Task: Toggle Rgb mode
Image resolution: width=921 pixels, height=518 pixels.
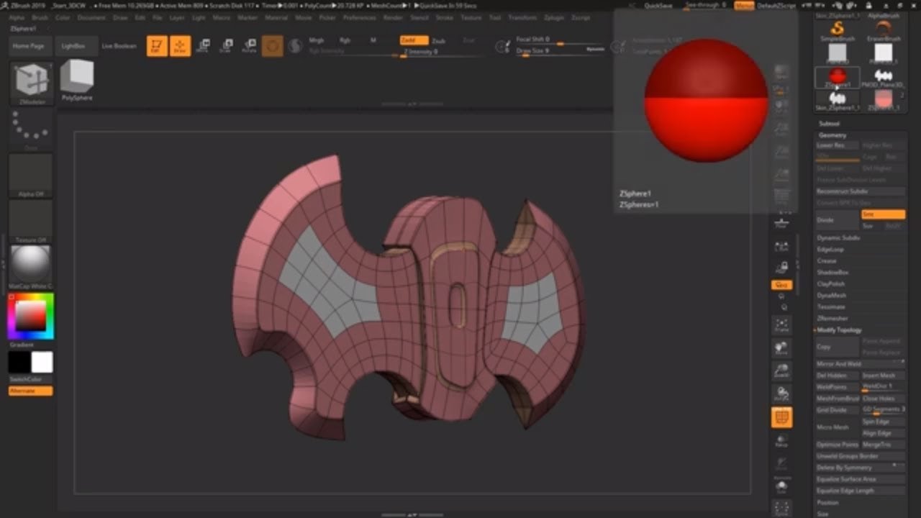Action: pyautogui.click(x=345, y=40)
